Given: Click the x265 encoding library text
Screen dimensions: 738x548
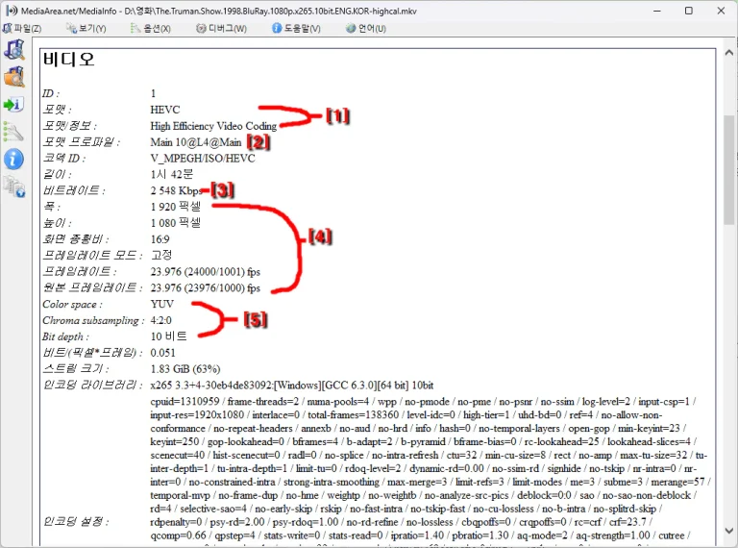Looking at the screenshot, I should (292, 386).
